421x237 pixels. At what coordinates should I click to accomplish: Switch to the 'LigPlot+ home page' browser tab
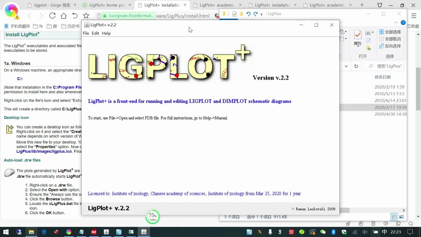click(x=107, y=5)
